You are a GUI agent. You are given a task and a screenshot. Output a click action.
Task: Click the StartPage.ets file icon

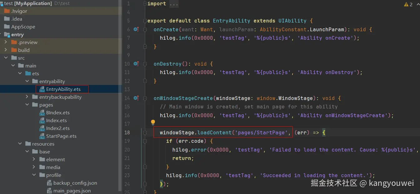[42, 136]
